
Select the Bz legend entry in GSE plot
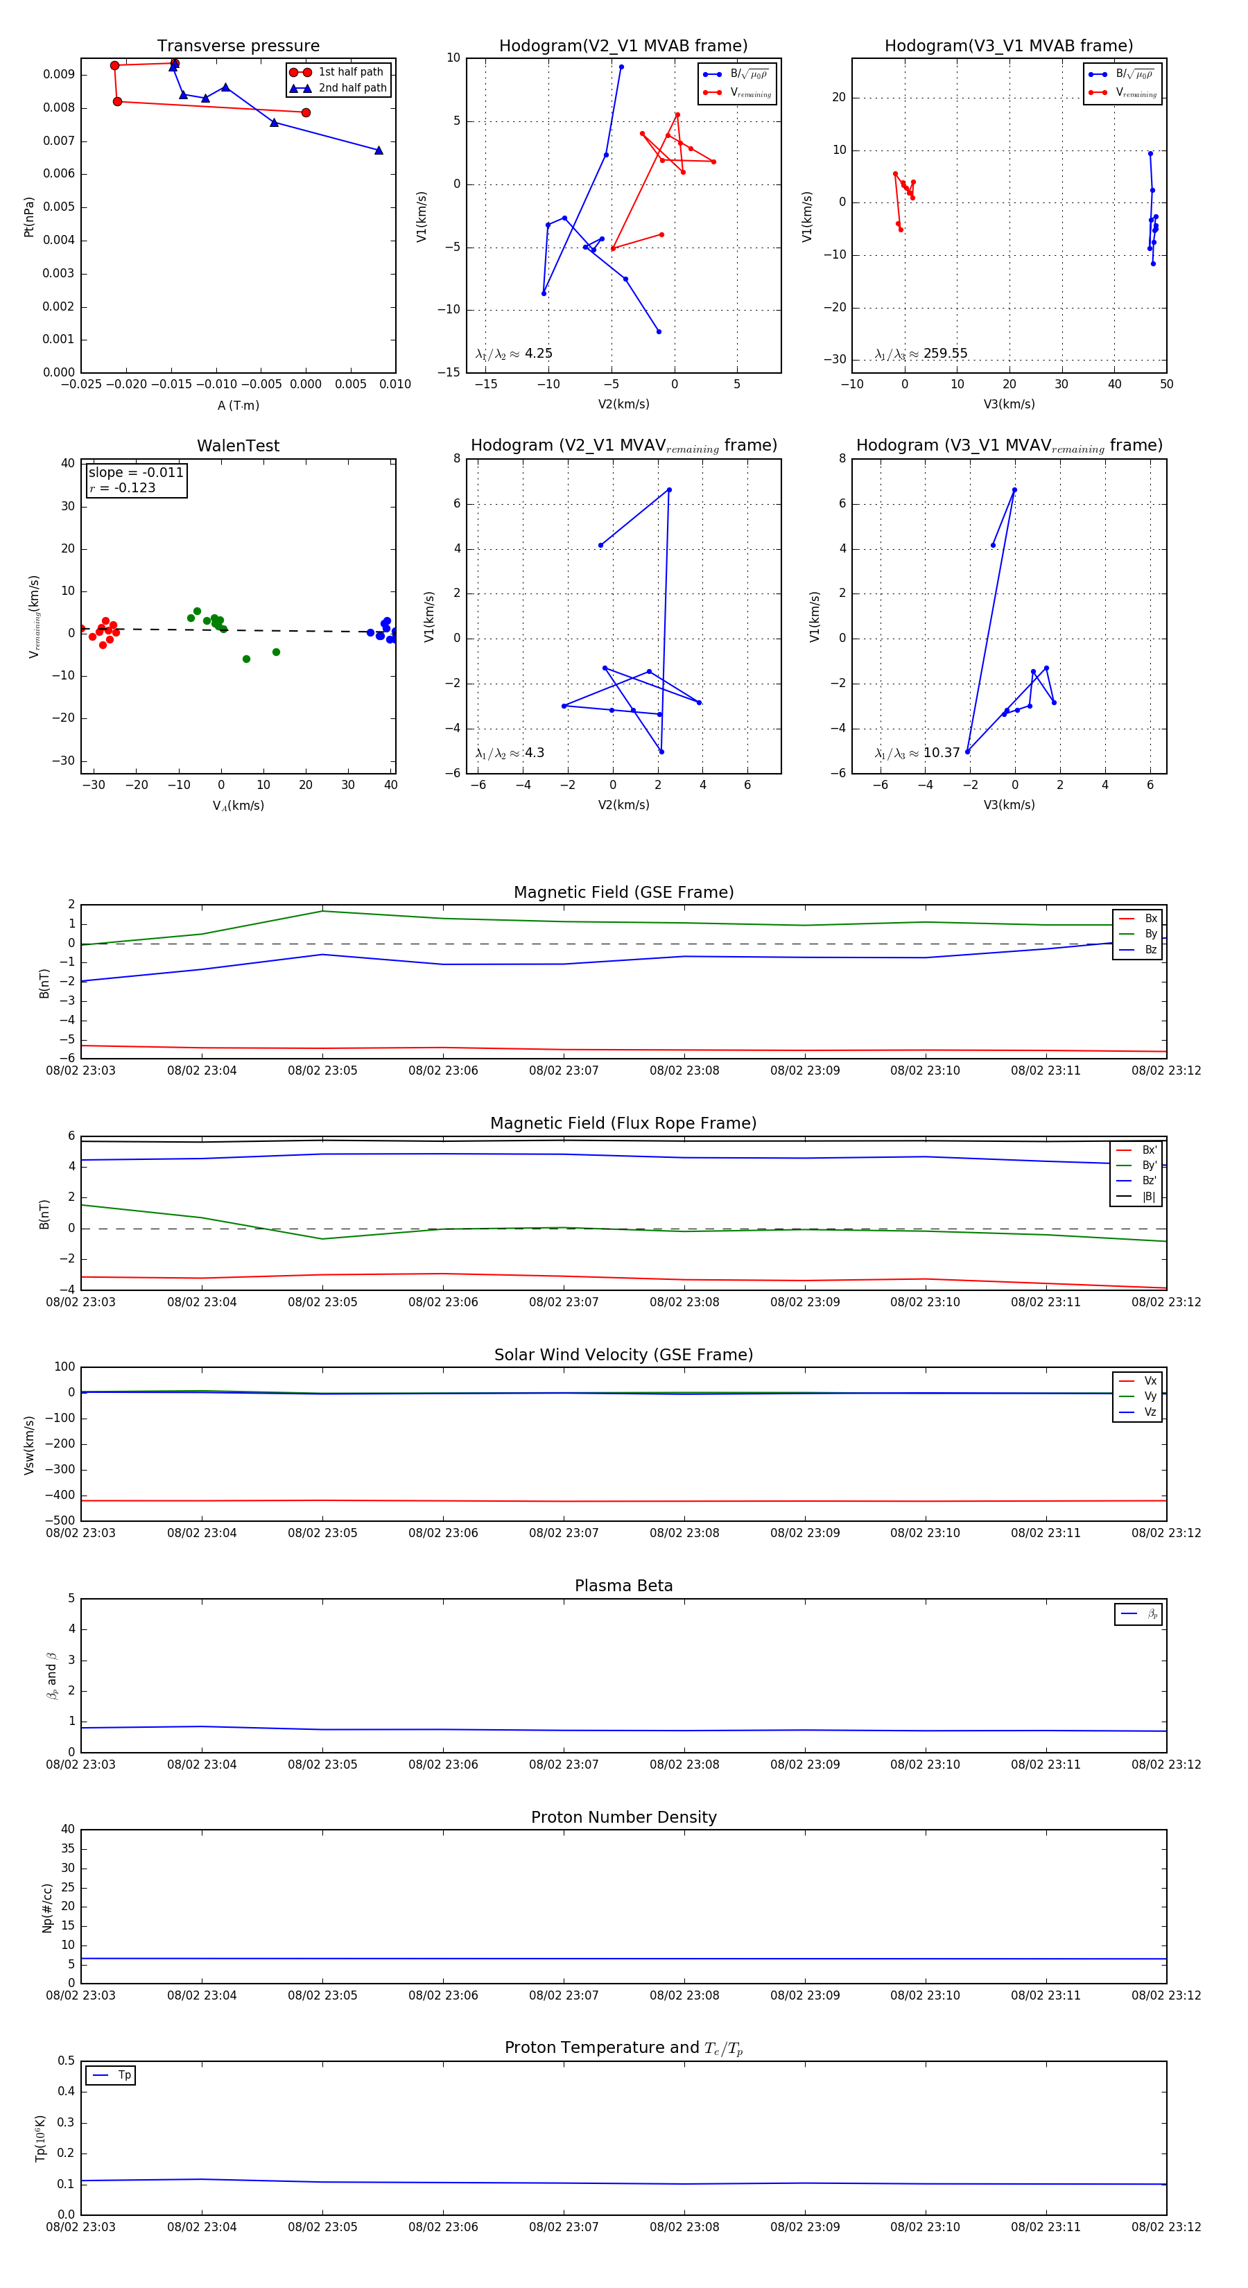point(1138,949)
